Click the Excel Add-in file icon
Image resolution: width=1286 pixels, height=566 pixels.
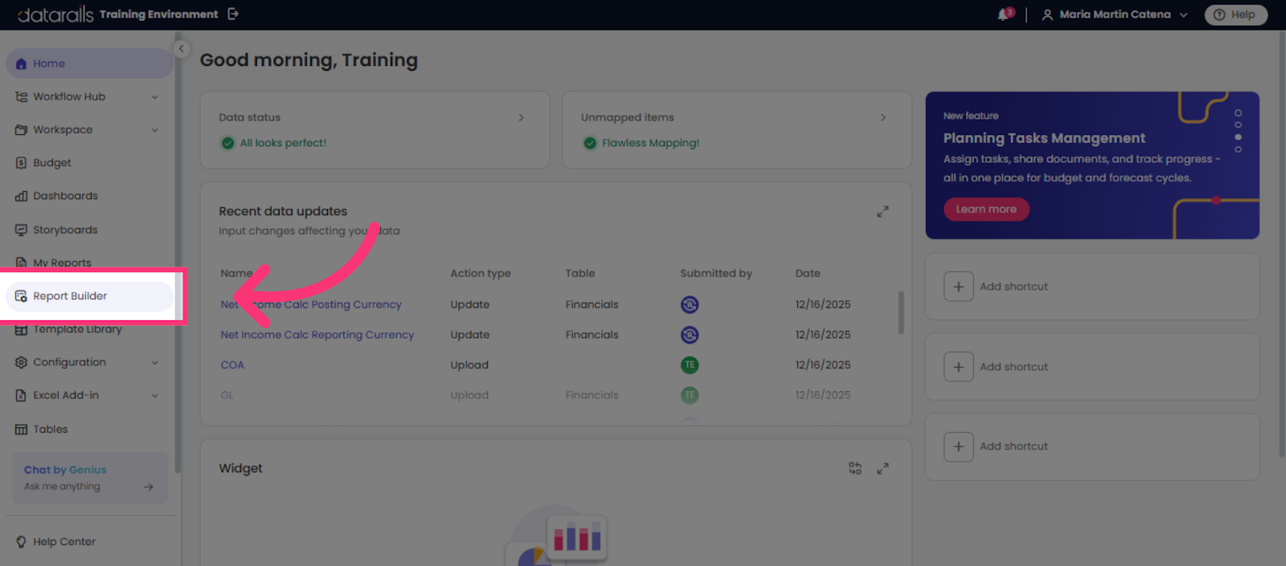coord(21,396)
